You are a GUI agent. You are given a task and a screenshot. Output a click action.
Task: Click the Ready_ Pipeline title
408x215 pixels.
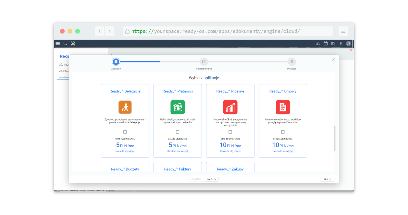point(230,91)
